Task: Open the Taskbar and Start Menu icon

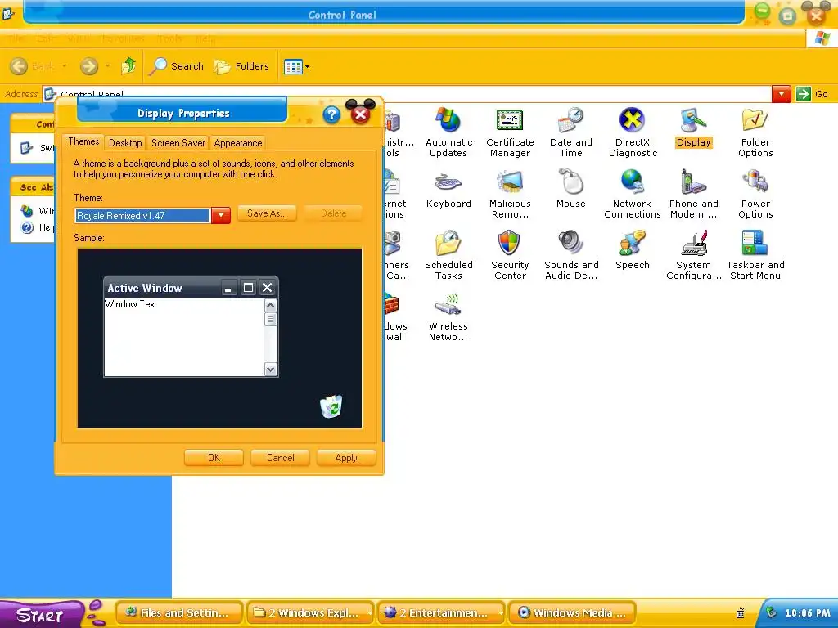Action: (755, 255)
